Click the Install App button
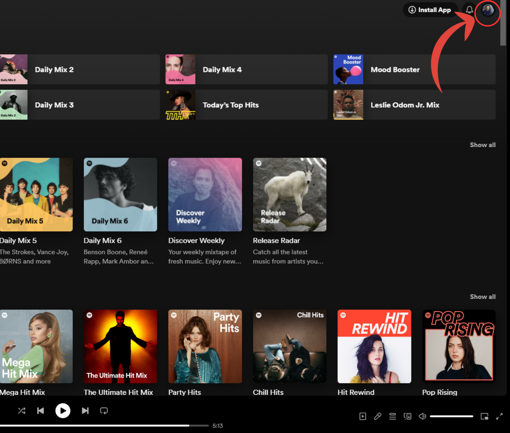 (430, 10)
